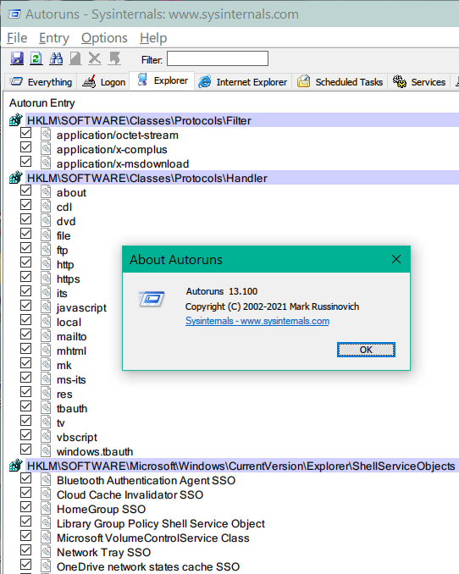459x574 pixels.
Task: Click file icon next to Network Tray SSO
Action: 46,551
